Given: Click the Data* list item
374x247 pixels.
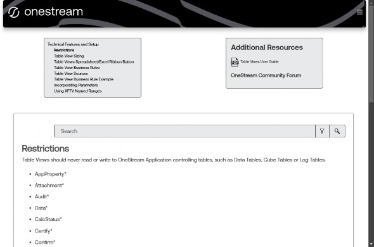Looking at the screenshot, I should coord(41,208).
